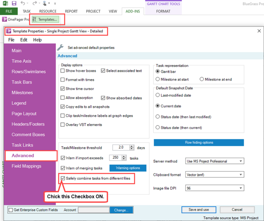Select the Gantt bar radio option
The image size is (264, 221).
[x=157, y=71]
